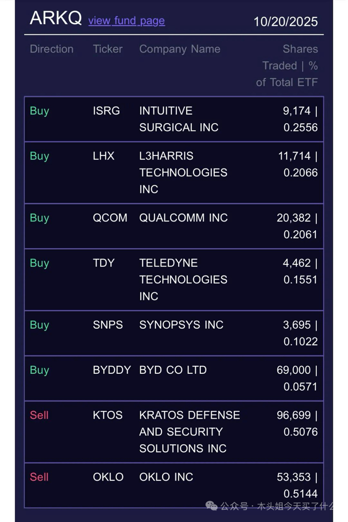This screenshot has width=348, height=522.
Task: Click the SNPS ticker symbol
Action: [108, 324]
